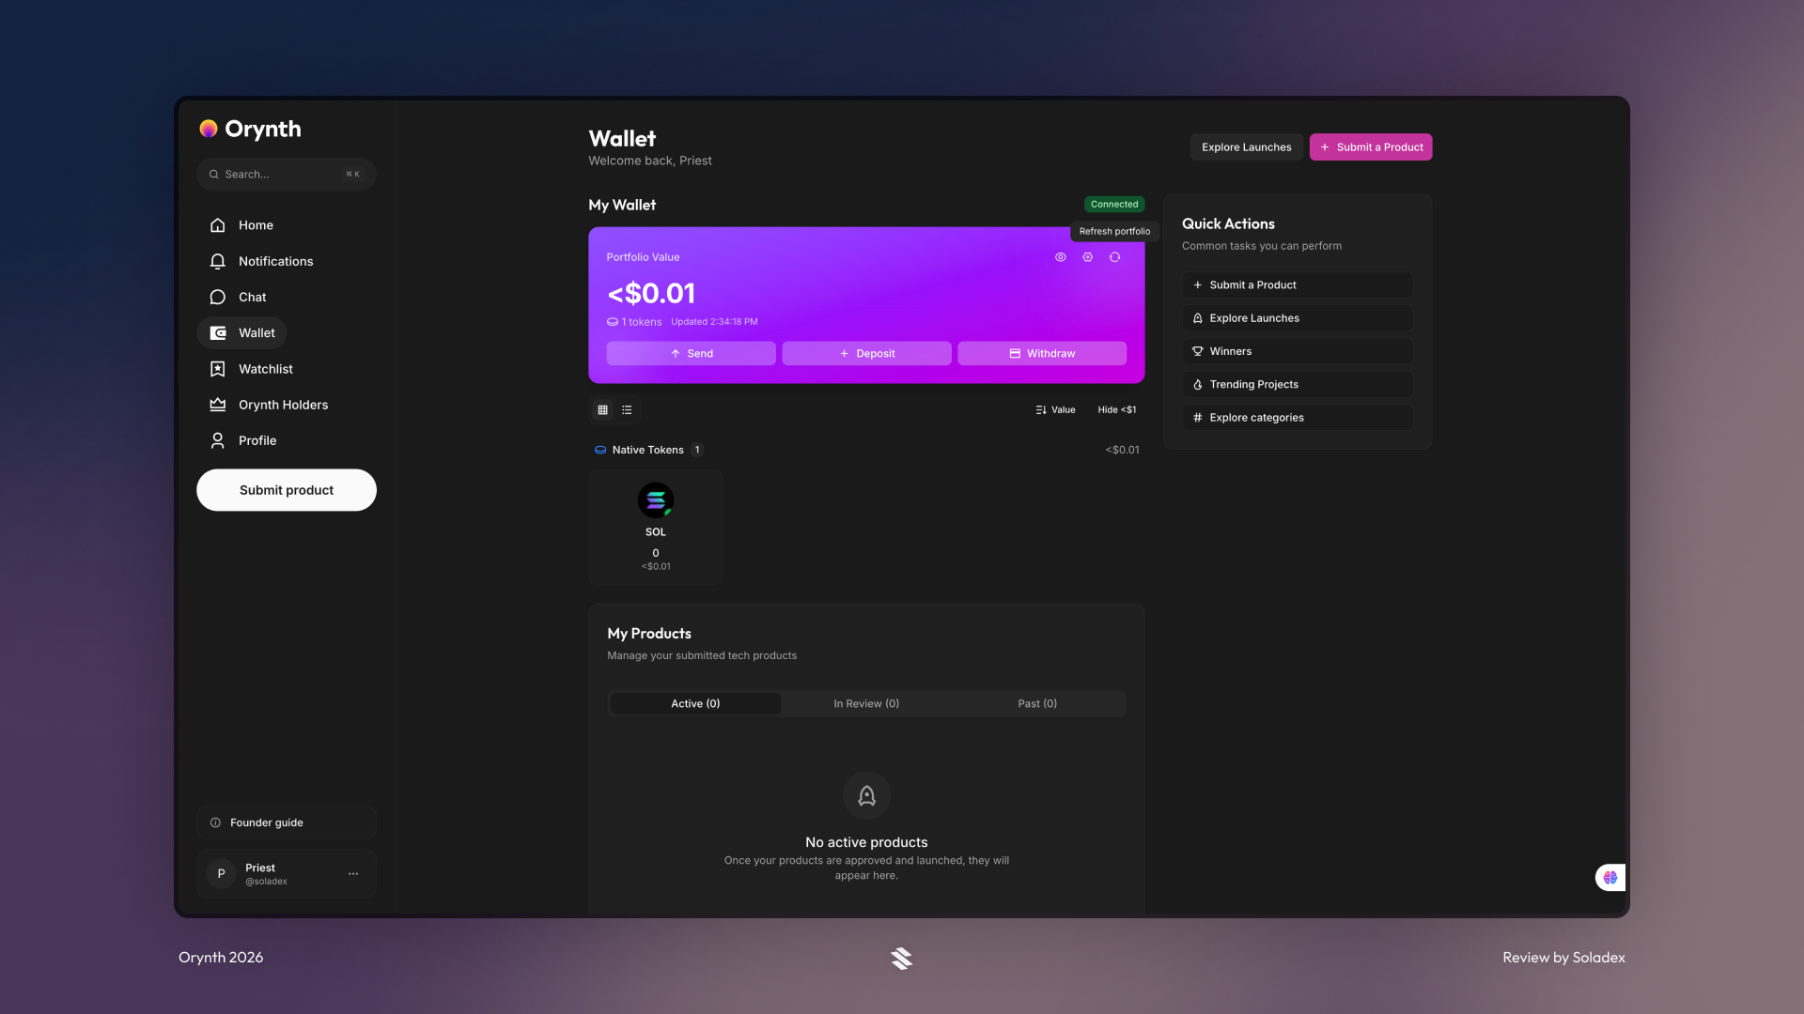
Task: Select the In Review (0) tab
Action: pyautogui.click(x=865, y=704)
